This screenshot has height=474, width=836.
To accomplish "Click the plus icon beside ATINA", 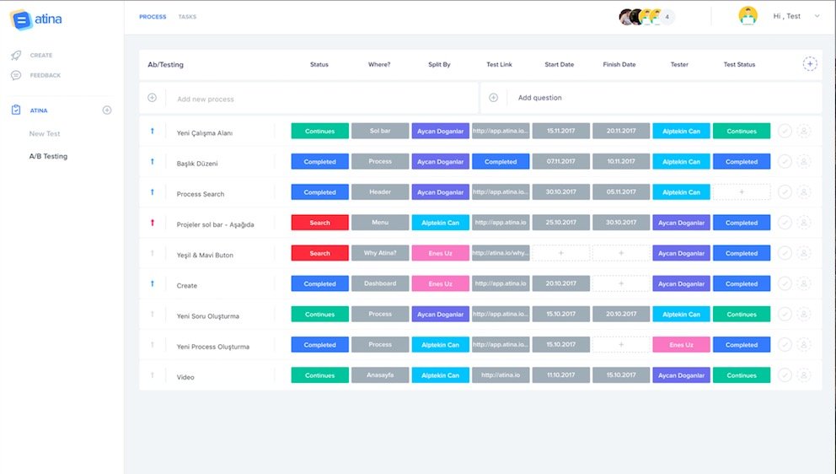I will click(x=107, y=110).
